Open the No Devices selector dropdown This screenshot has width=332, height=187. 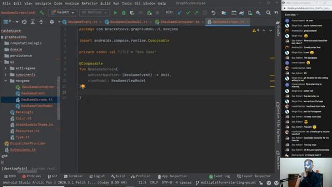pos(94,12)
